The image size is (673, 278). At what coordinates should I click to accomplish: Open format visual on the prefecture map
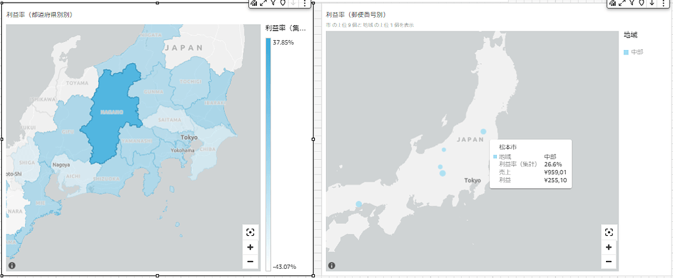[254, 3]
